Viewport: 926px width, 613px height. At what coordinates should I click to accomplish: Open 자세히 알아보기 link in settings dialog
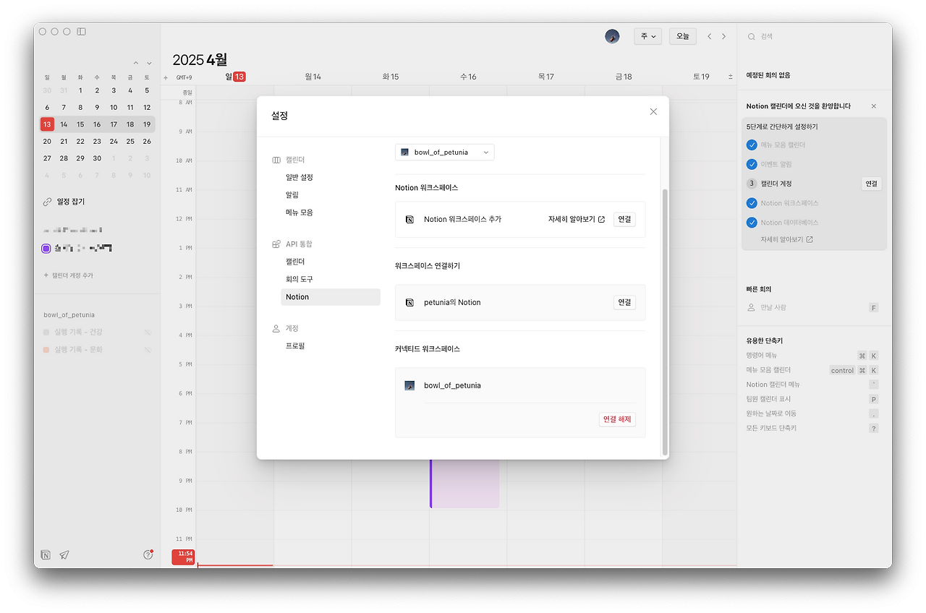point(577,219)
